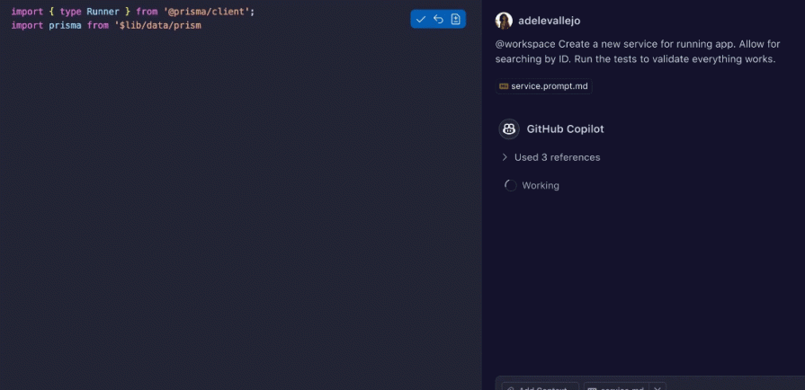Open the service.prompt.md attachment chip

click(543, 86)
